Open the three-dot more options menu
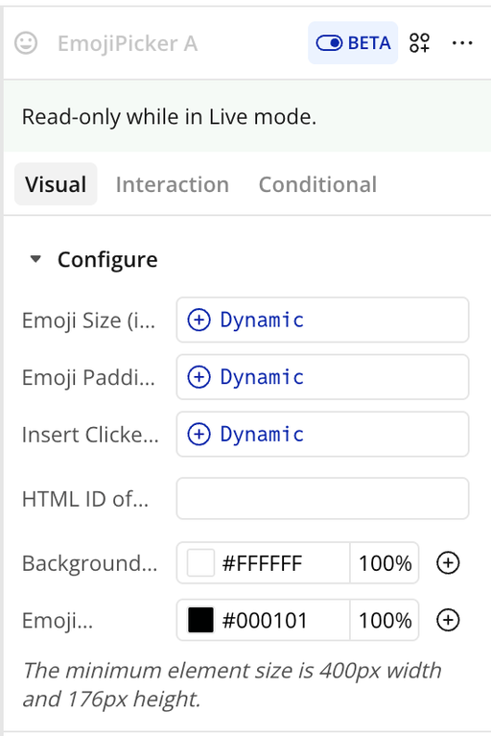 tap(462, 43)
